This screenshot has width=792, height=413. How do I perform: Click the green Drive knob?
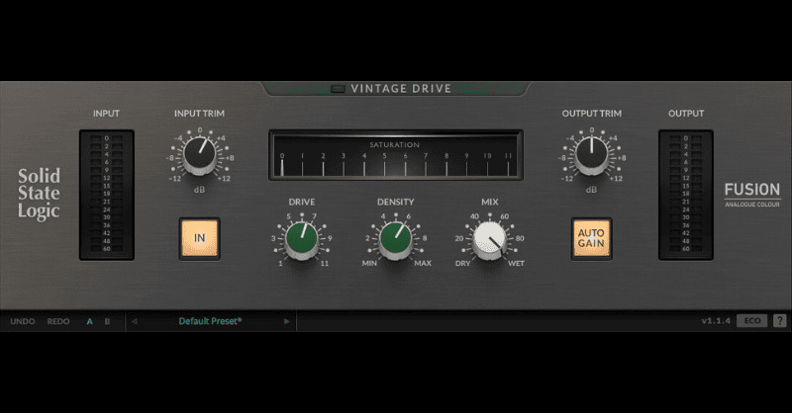[x=302, y=237]
